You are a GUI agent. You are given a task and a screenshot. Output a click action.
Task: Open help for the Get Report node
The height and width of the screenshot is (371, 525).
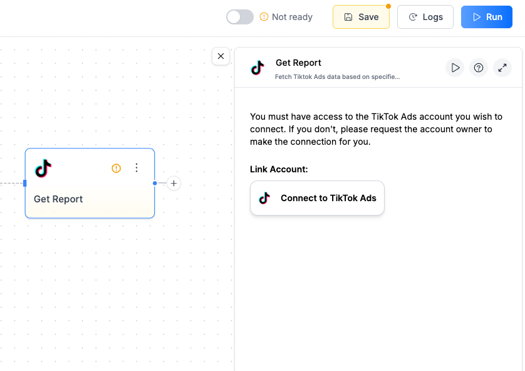[x=479, y=68]
